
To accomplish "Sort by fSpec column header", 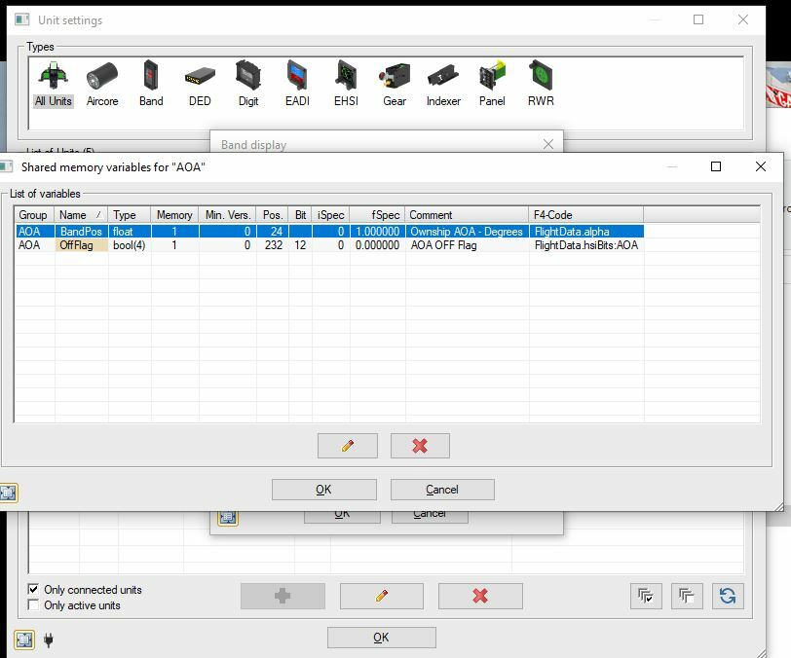I will pos(377,215).
